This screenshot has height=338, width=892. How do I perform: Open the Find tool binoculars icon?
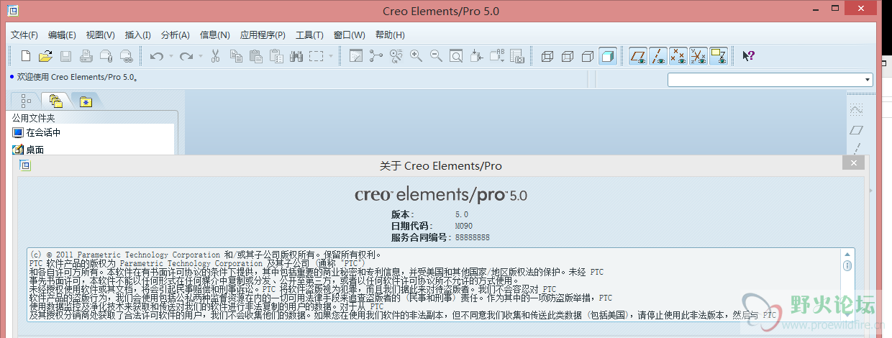click(x=296, y=55)
